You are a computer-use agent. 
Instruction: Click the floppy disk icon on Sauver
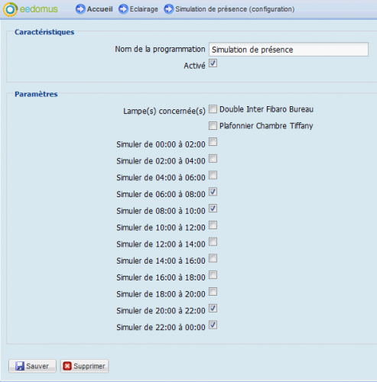point(20,366)
